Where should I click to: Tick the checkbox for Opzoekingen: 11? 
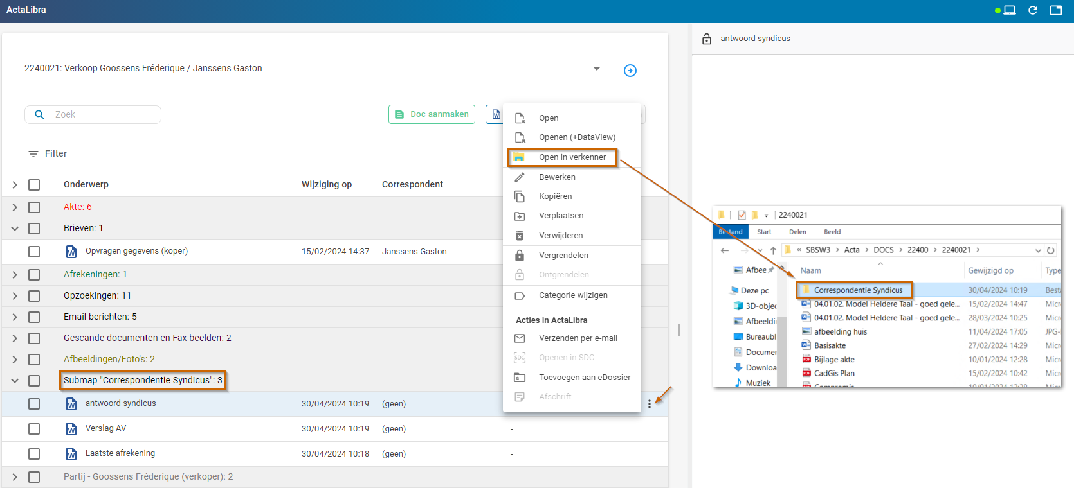[34, 296]
